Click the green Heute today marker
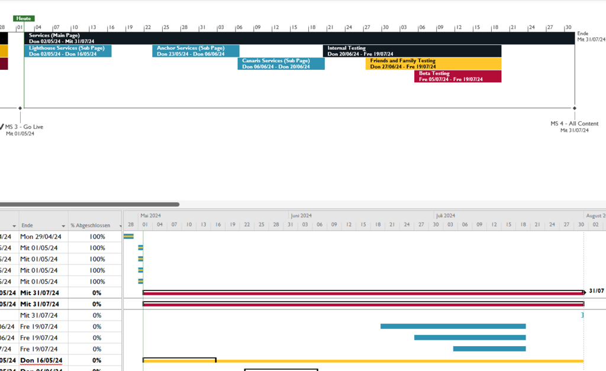 point(24,19)
